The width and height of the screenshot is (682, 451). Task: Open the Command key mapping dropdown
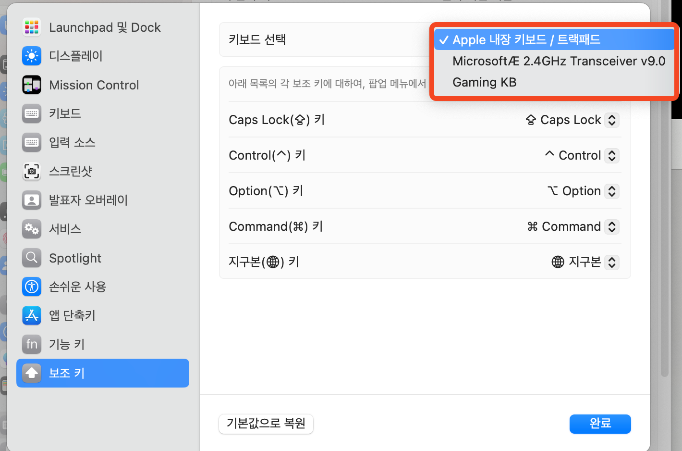611,226
